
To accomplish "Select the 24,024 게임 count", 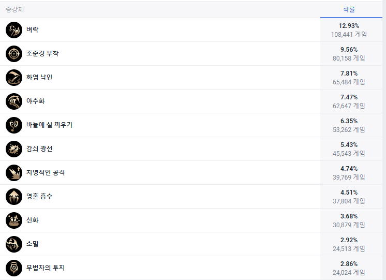I will (x=349, y=272).
